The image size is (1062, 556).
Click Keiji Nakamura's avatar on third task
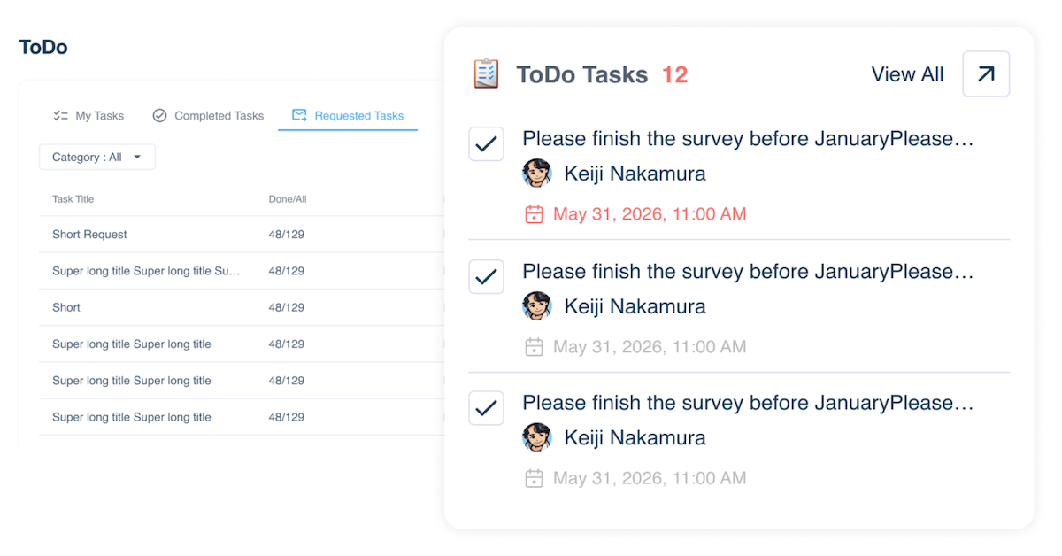(x=537, y=437)
